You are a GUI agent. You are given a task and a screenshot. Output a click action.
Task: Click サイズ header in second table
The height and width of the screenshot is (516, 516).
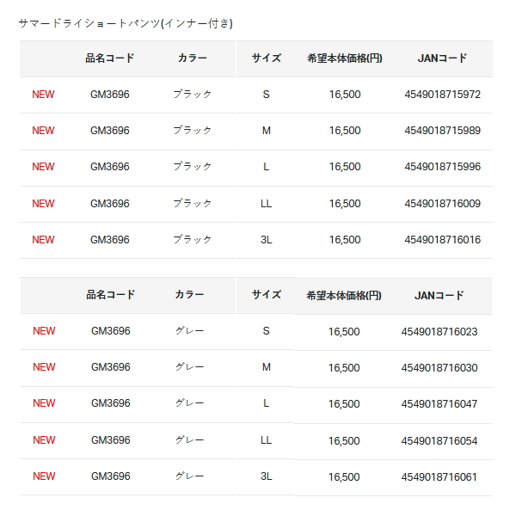tap(267, 294)
